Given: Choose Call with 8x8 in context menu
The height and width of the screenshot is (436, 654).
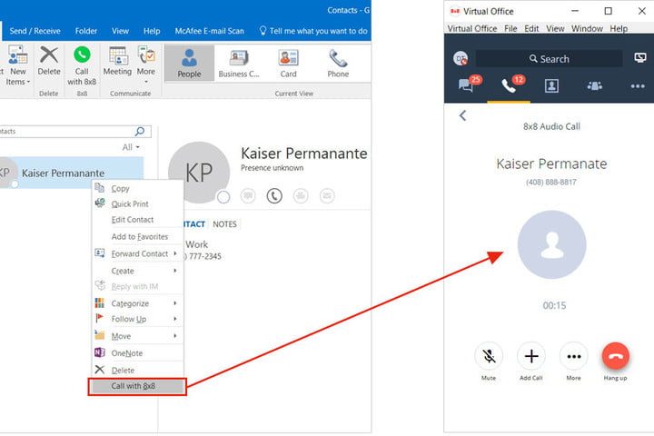Looking at the screenshot, I should [x=136, y=386].
